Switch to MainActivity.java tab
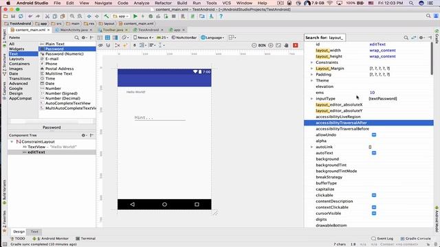Screen dimensions: 440x247 click(74, 30)
